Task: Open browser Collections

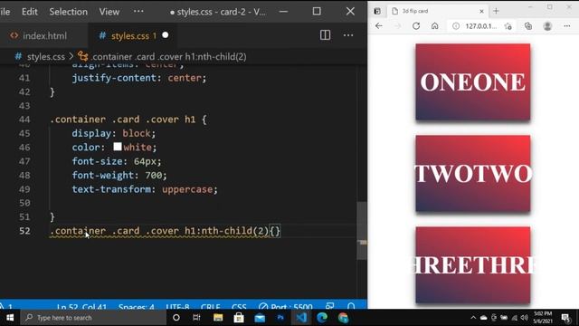Action: (528, 26)
